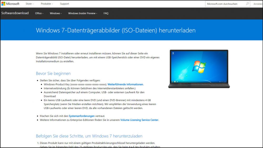Image resolution: width=263 pixels, height=148 pixels.
Task: Go to the Support page
Action: (x=64, y=4)
